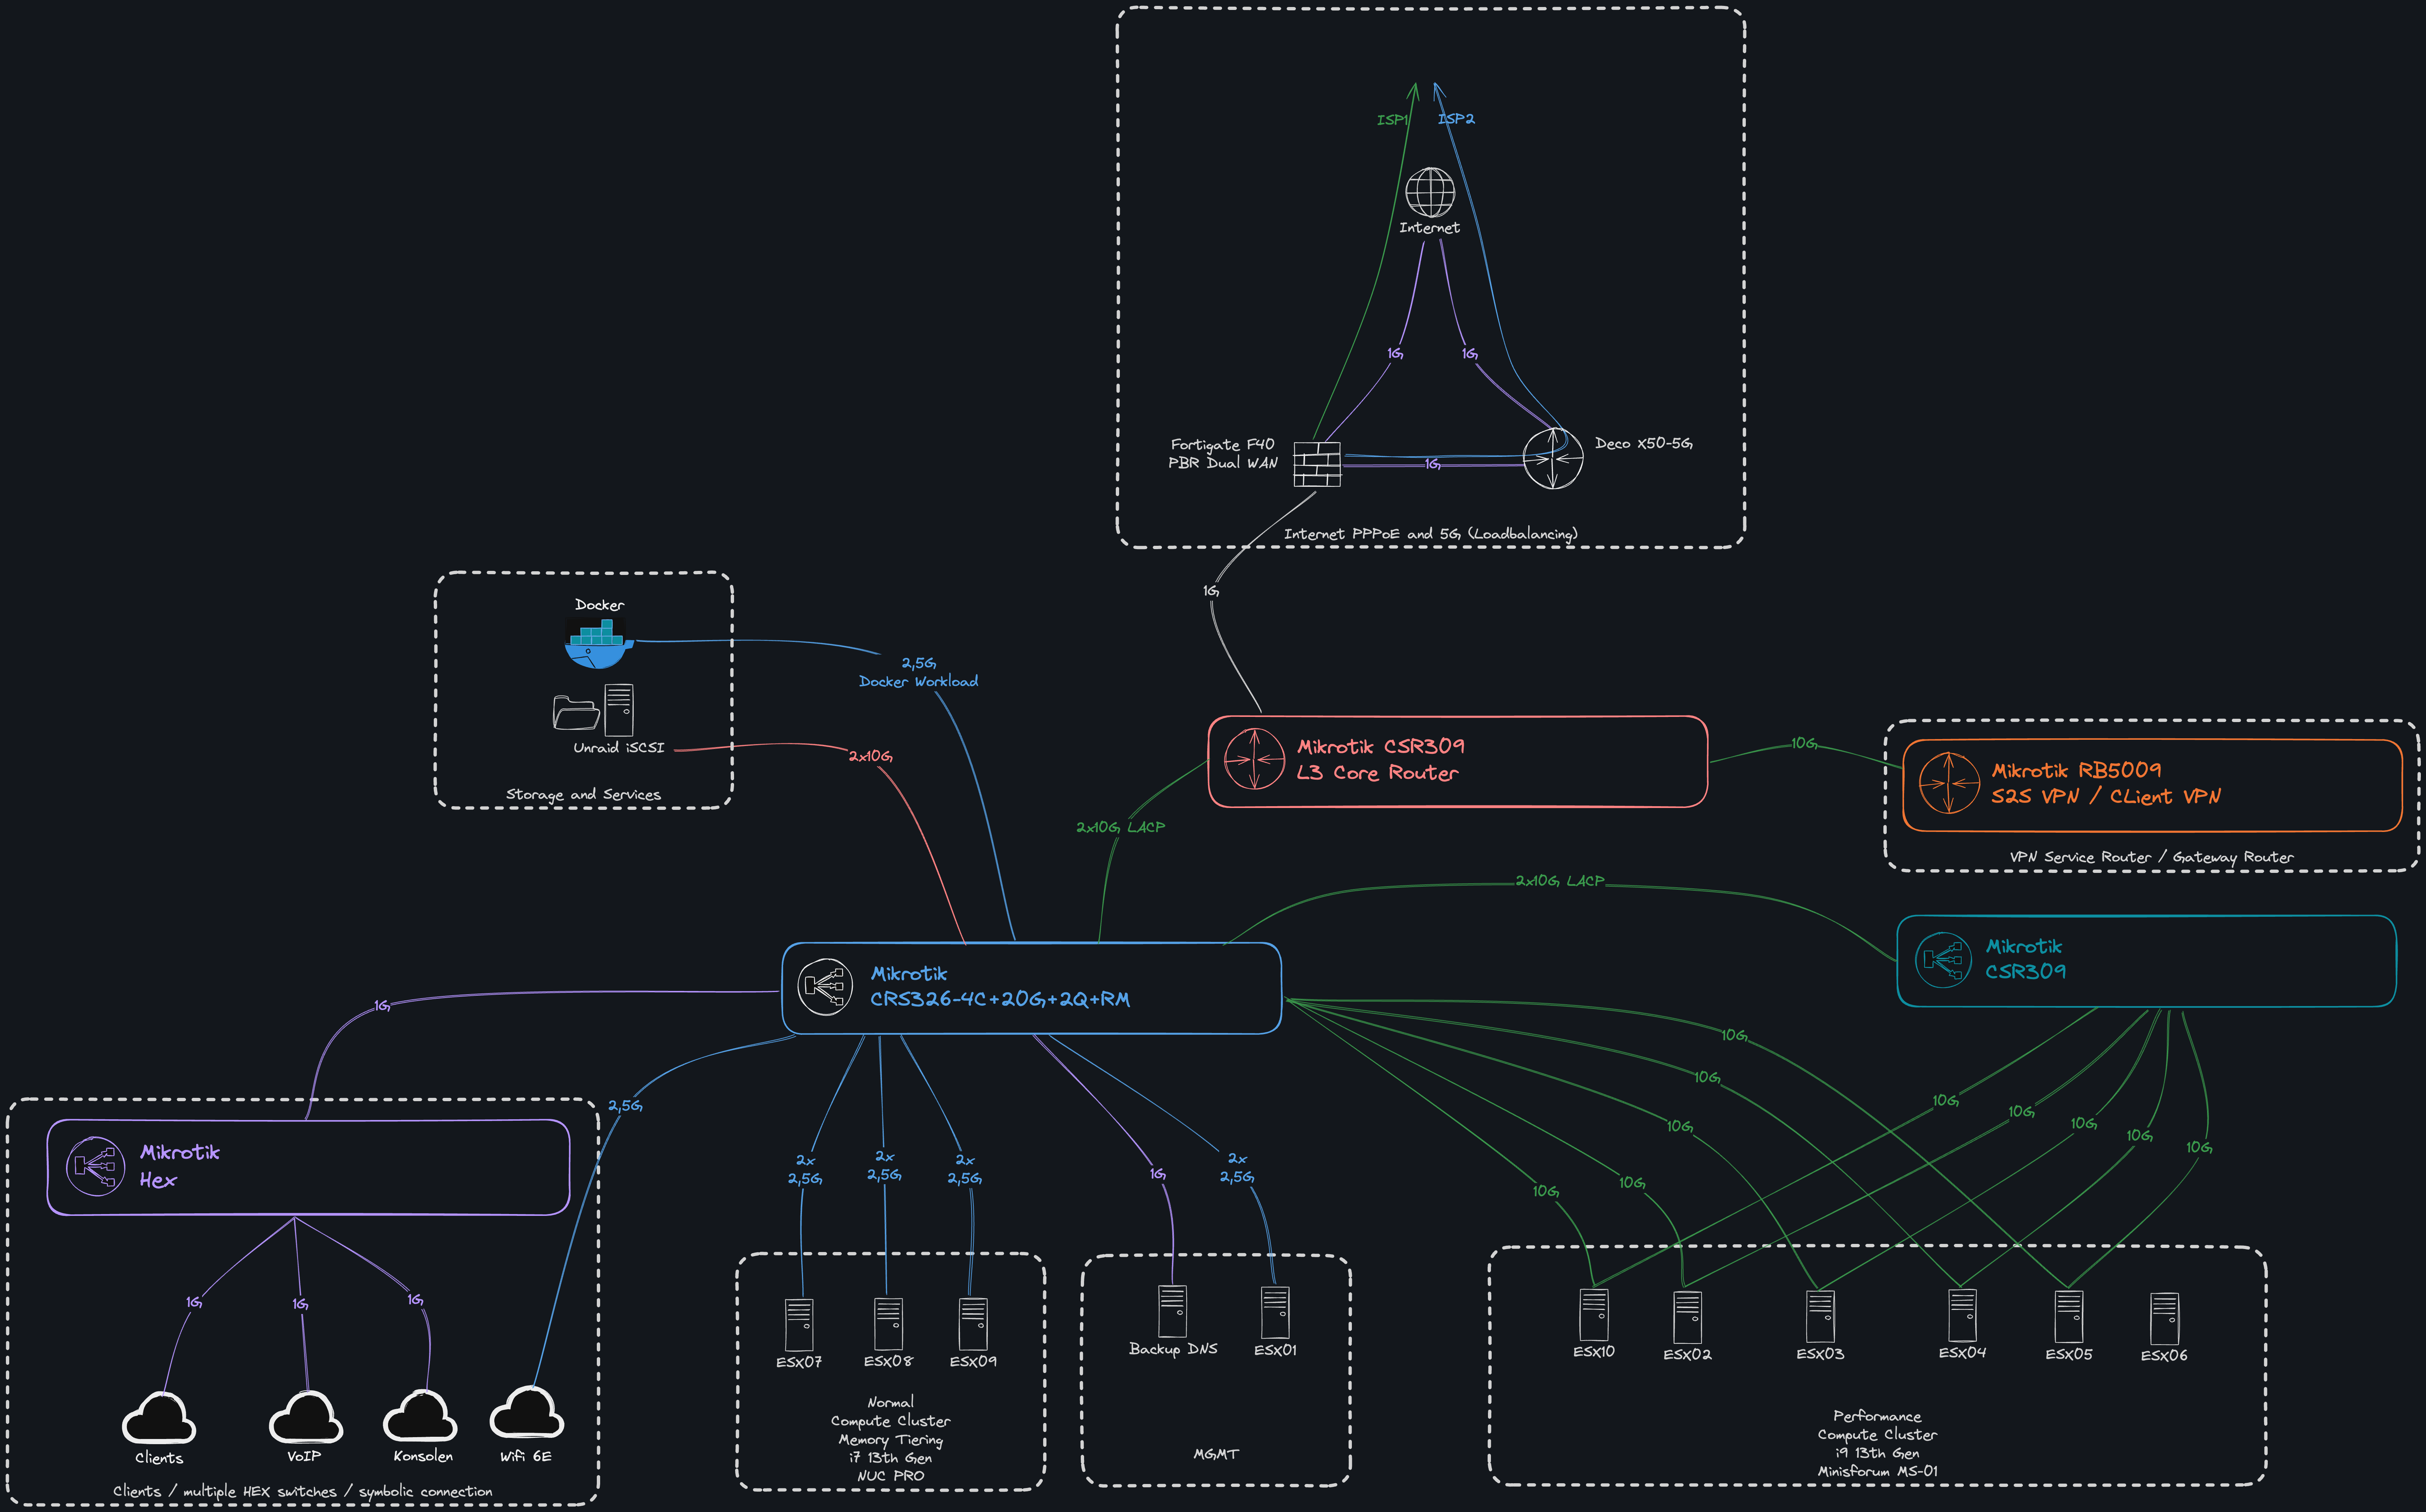Click the ESX09 server icon
This screenshot has width=2426, height=1512.
point(973,1324)
